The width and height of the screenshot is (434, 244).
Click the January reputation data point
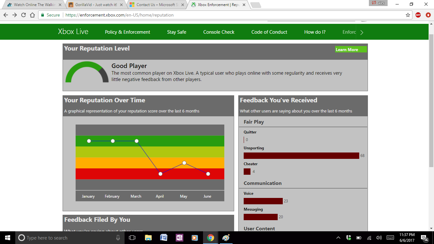tap(89, 141)
